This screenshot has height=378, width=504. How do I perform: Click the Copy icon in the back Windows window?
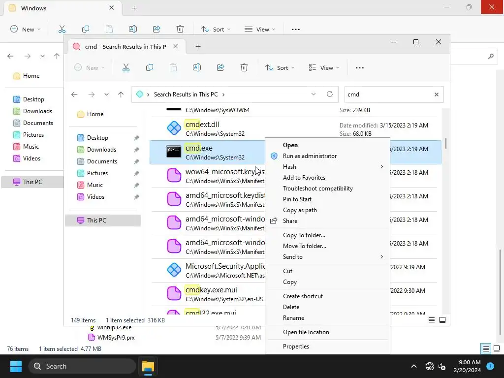pos(86,29)
